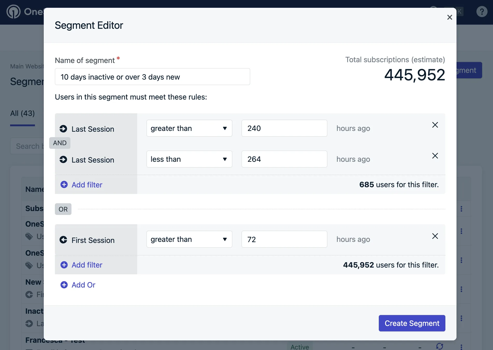Select the 264 hours value field

[284, 159]
